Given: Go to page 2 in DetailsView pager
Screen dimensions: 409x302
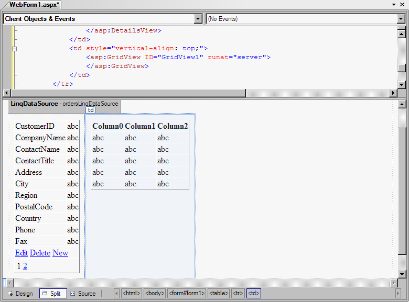Looking at the screenshot, I should [25, 266].
